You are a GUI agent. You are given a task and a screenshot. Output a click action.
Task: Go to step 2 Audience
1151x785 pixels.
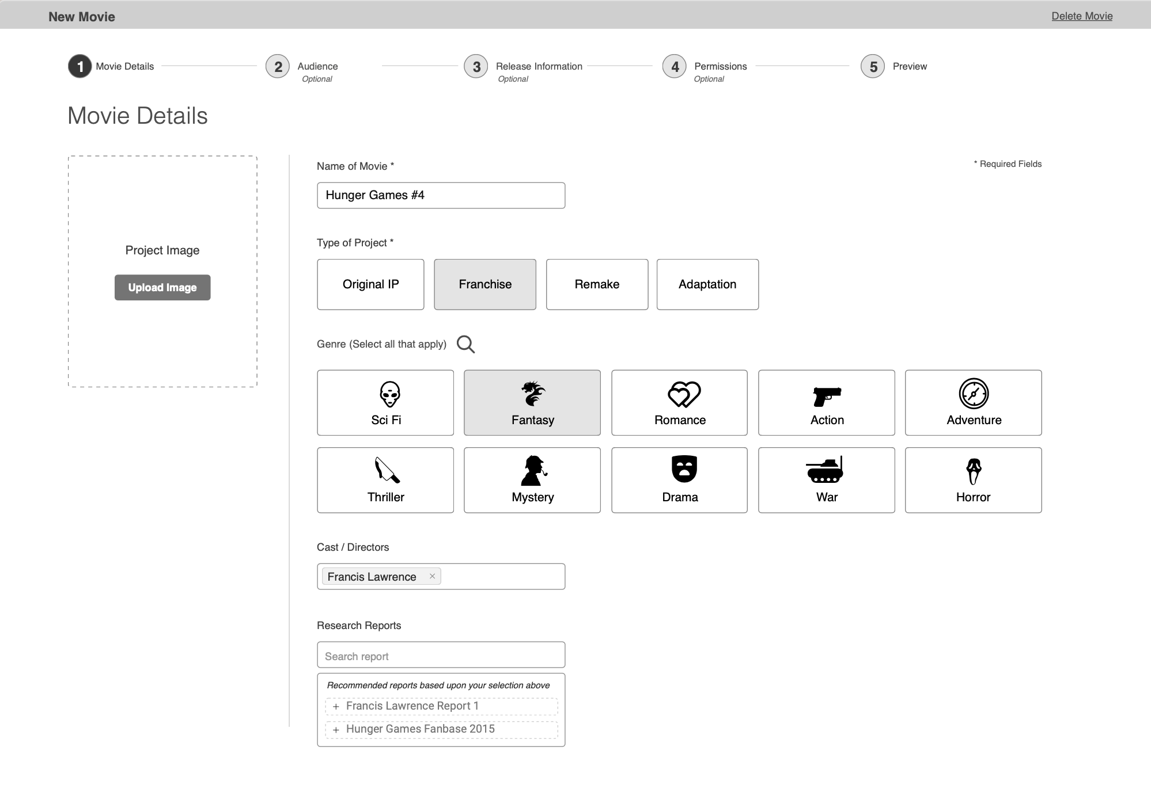point(278,67)
